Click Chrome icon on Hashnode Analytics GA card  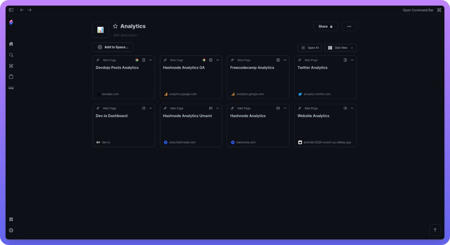[204, 60]
